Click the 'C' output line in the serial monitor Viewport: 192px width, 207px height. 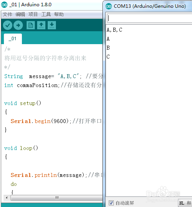click(108, 57)
